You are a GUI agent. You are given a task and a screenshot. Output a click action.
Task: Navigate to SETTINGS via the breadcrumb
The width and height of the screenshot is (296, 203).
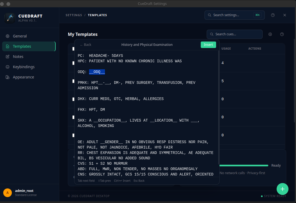point(74,15)
